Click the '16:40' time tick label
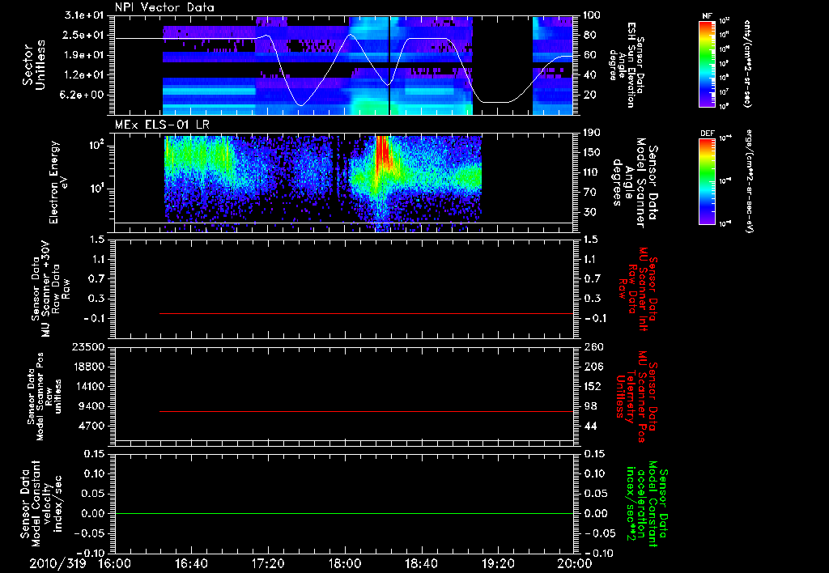 coord(191,563)
